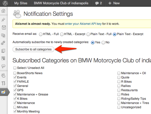Image resolution: width=151 pixels, height=114 pixels.
Task: Open the Comments bubble sidebar icon
Action: (x=3, y=66)
